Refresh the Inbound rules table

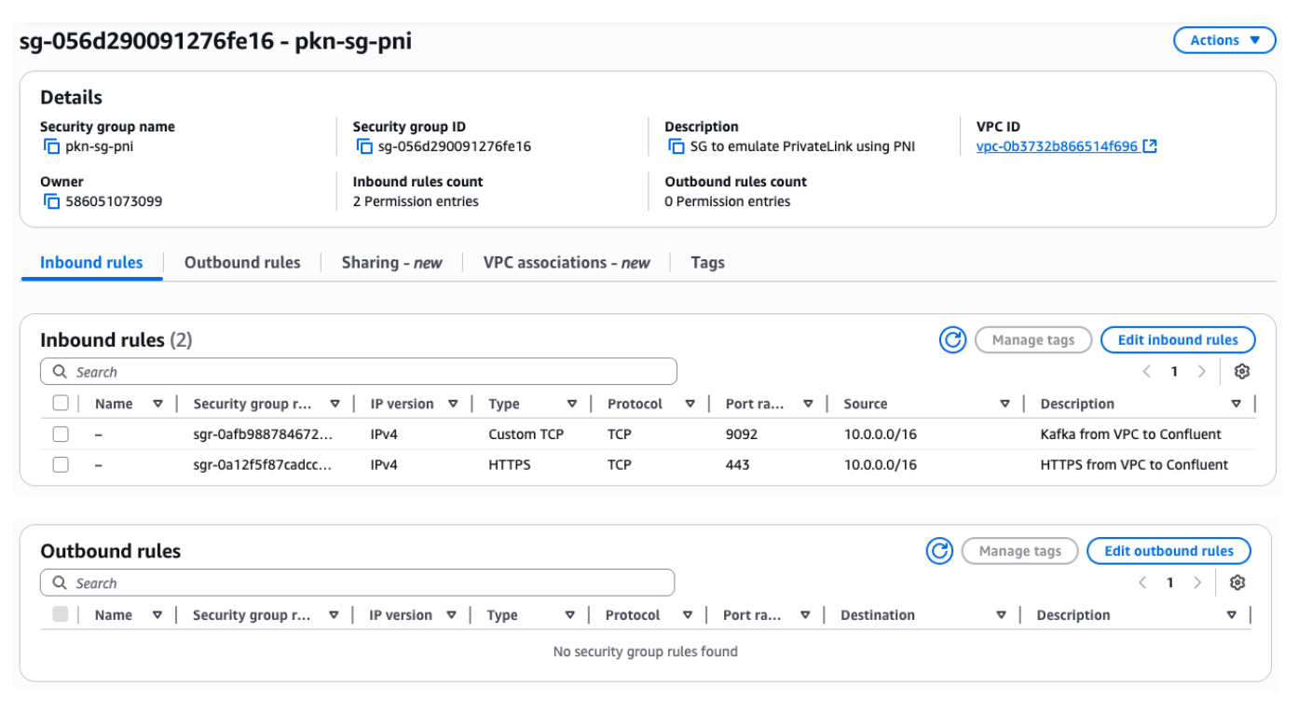(x=952, y=339)
